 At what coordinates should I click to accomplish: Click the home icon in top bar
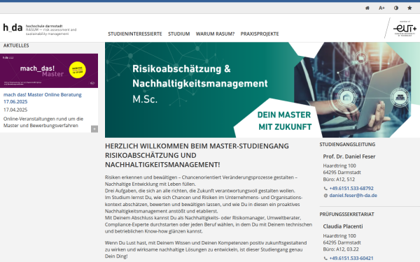click(367, 8)
